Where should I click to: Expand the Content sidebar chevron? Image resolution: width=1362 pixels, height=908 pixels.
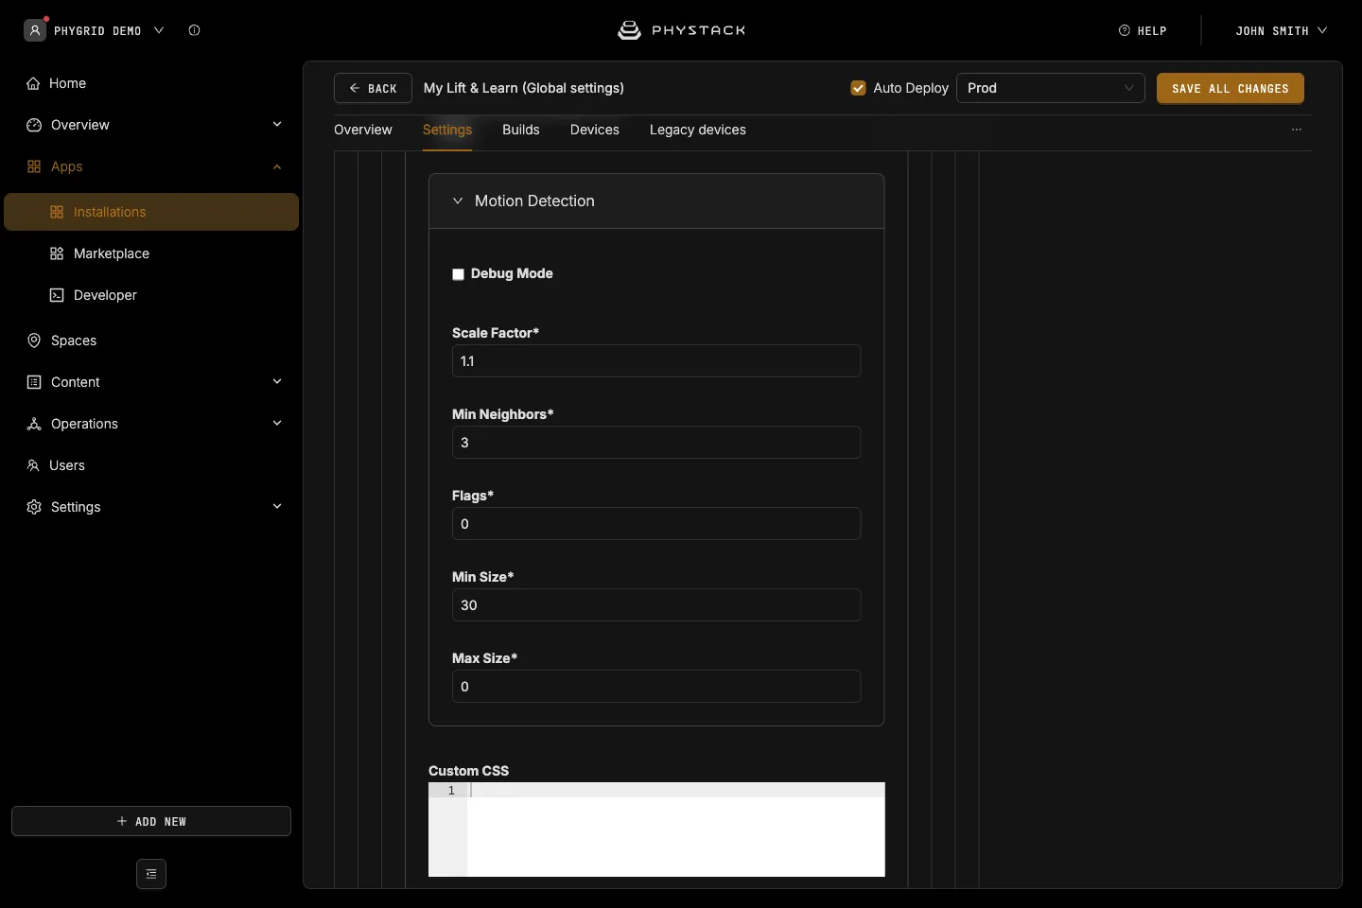click(x=277, y=381)
